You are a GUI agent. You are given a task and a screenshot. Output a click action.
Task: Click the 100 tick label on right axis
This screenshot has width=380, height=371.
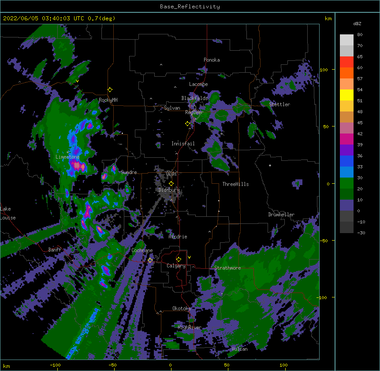(324, 70)
